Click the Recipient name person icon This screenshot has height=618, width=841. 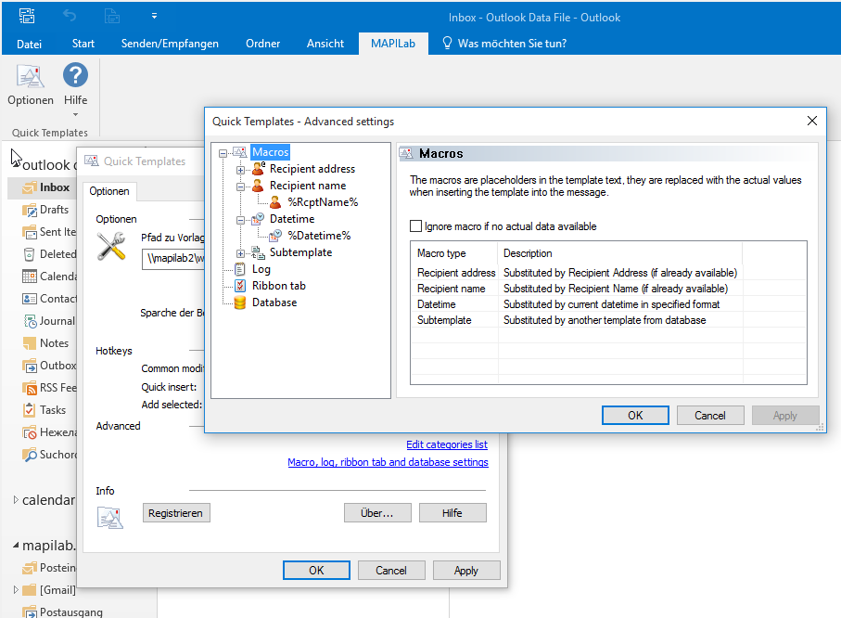click(x=258, y=186)
